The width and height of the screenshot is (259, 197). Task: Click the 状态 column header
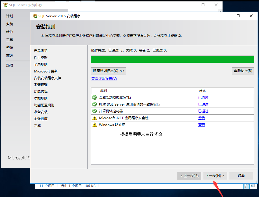tap(225, 91)
